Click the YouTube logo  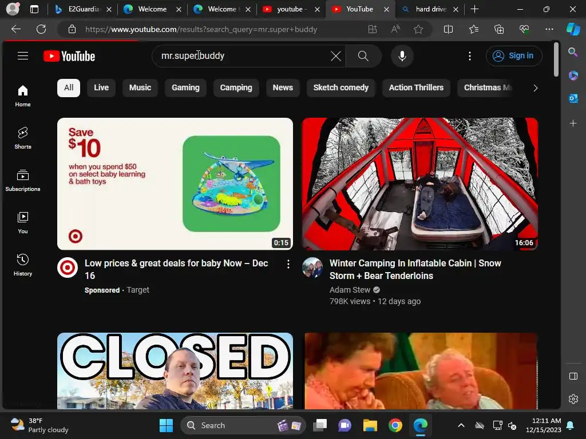pyautogui.click(x=69, y=56)
